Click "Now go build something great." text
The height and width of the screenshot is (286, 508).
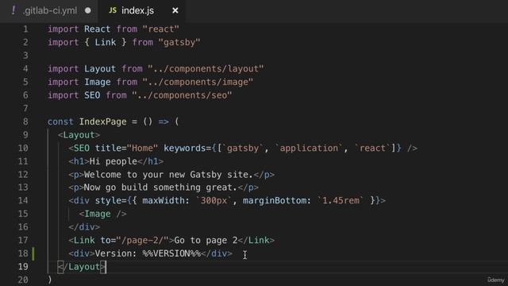point(160,187)
